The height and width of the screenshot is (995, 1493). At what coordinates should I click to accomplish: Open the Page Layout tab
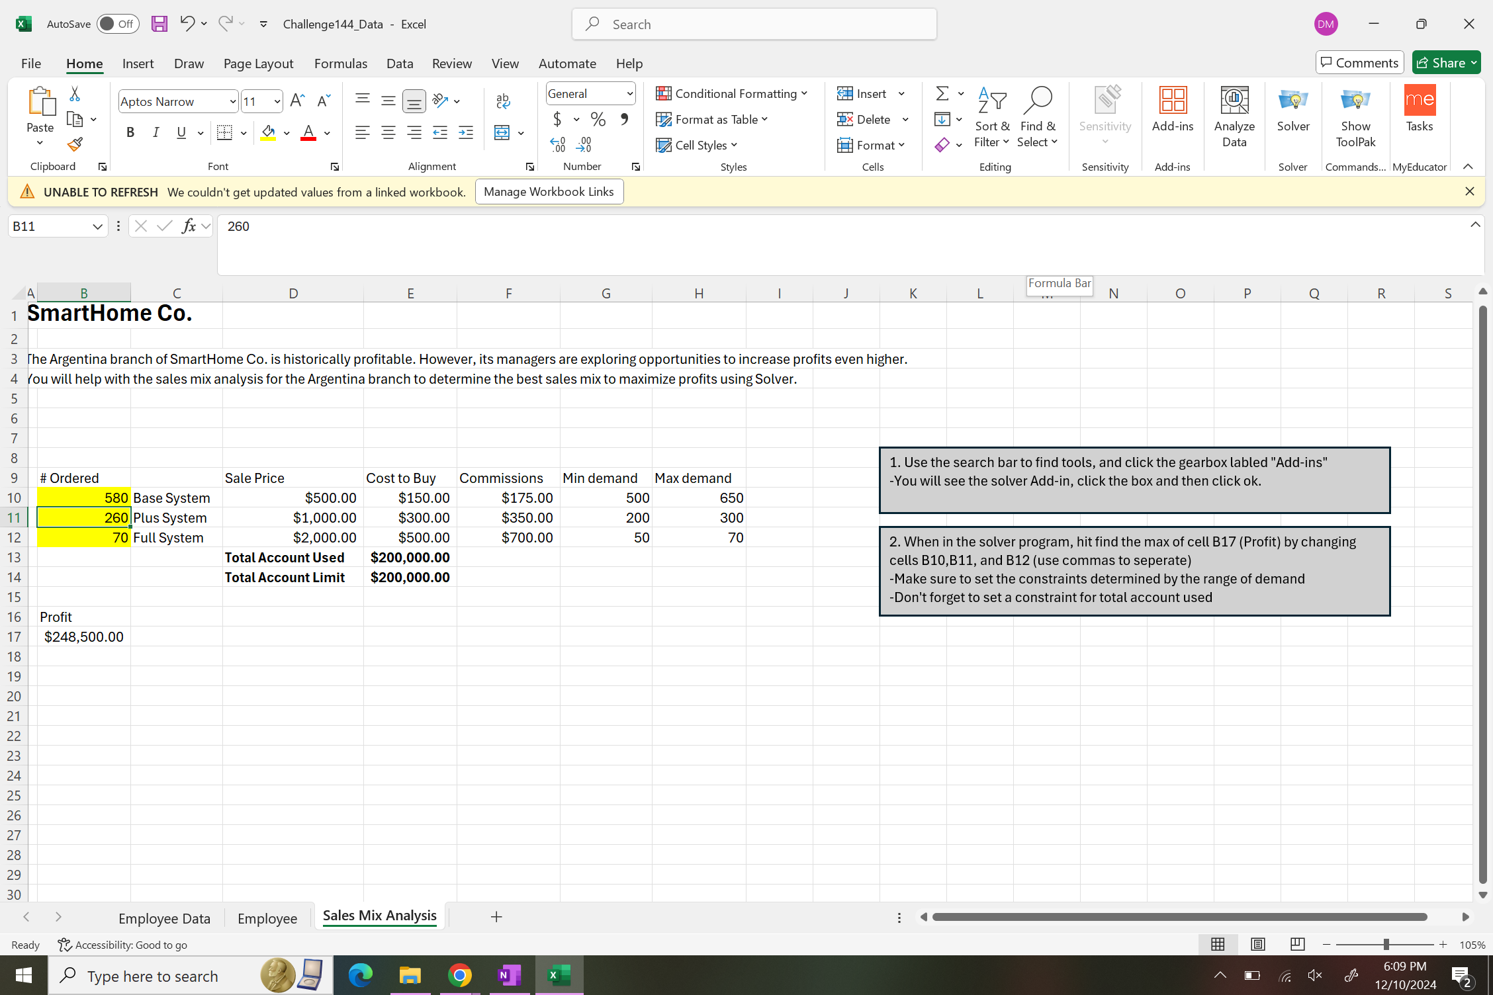tap(258, 64)
